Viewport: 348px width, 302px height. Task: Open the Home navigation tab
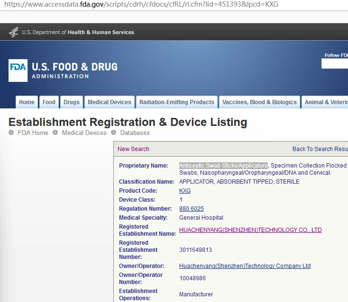[x=27, y=102]
